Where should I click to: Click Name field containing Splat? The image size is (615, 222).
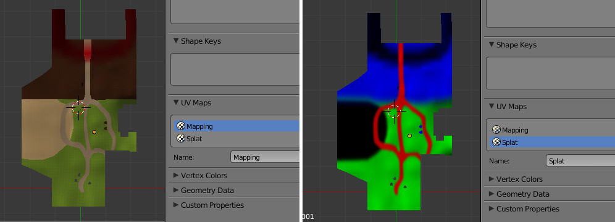pos(580,160)
